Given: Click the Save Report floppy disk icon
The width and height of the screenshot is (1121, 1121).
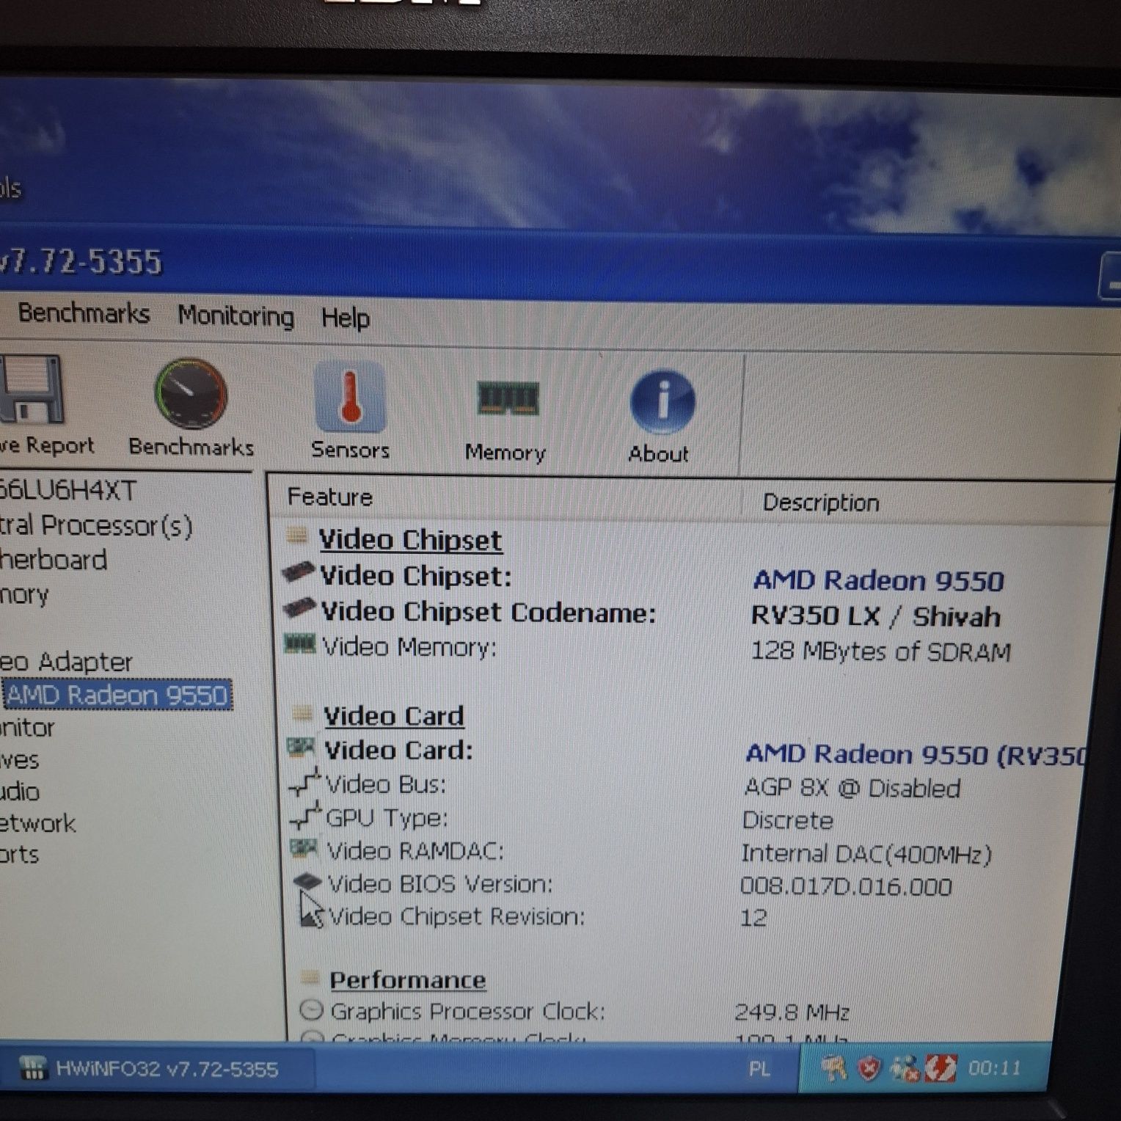Looking at the screenshot, I should (31, 390).
